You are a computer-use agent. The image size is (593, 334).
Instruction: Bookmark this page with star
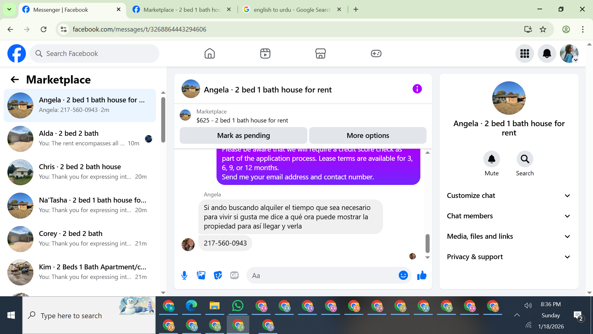pos(543,29)
